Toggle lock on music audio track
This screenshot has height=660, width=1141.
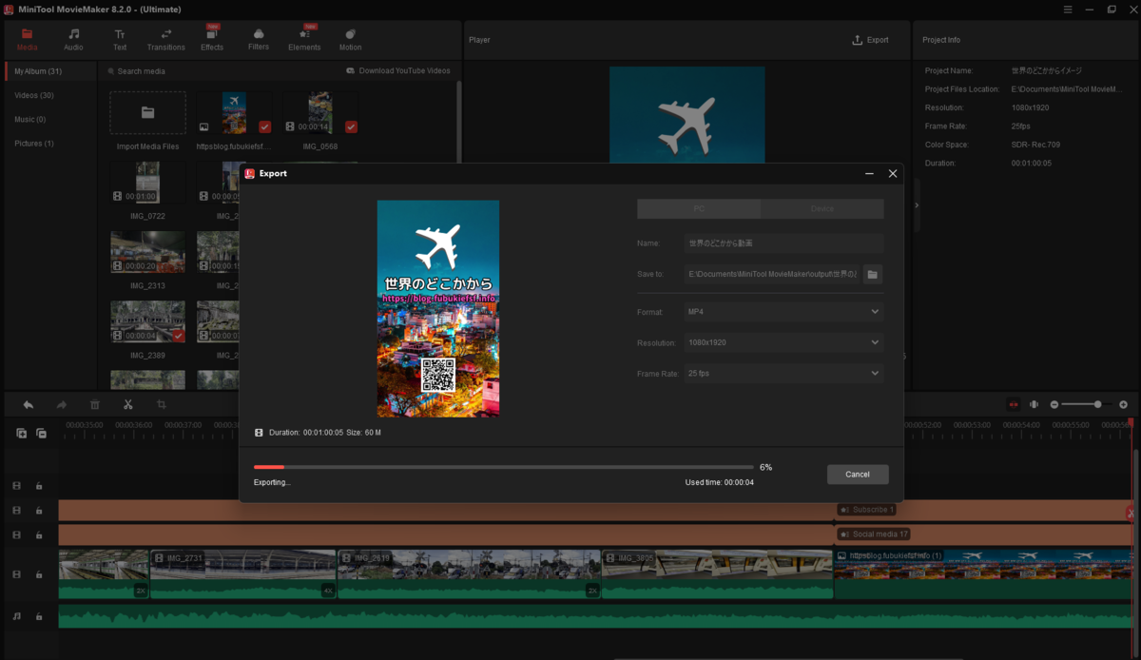(x=39, y=616)
